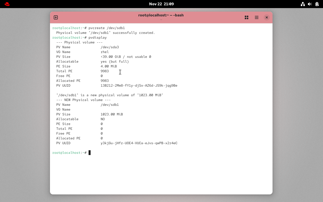
Task: Click the battery power indicator icon
Action: [x=317, y=4]
